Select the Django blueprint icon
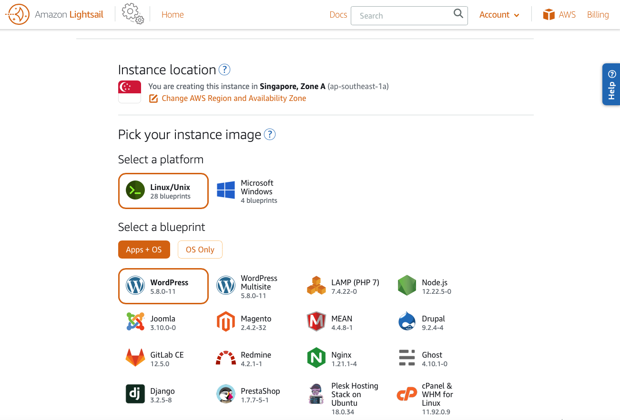The width and height of the screenshot is (620, 420). [135, 394]
